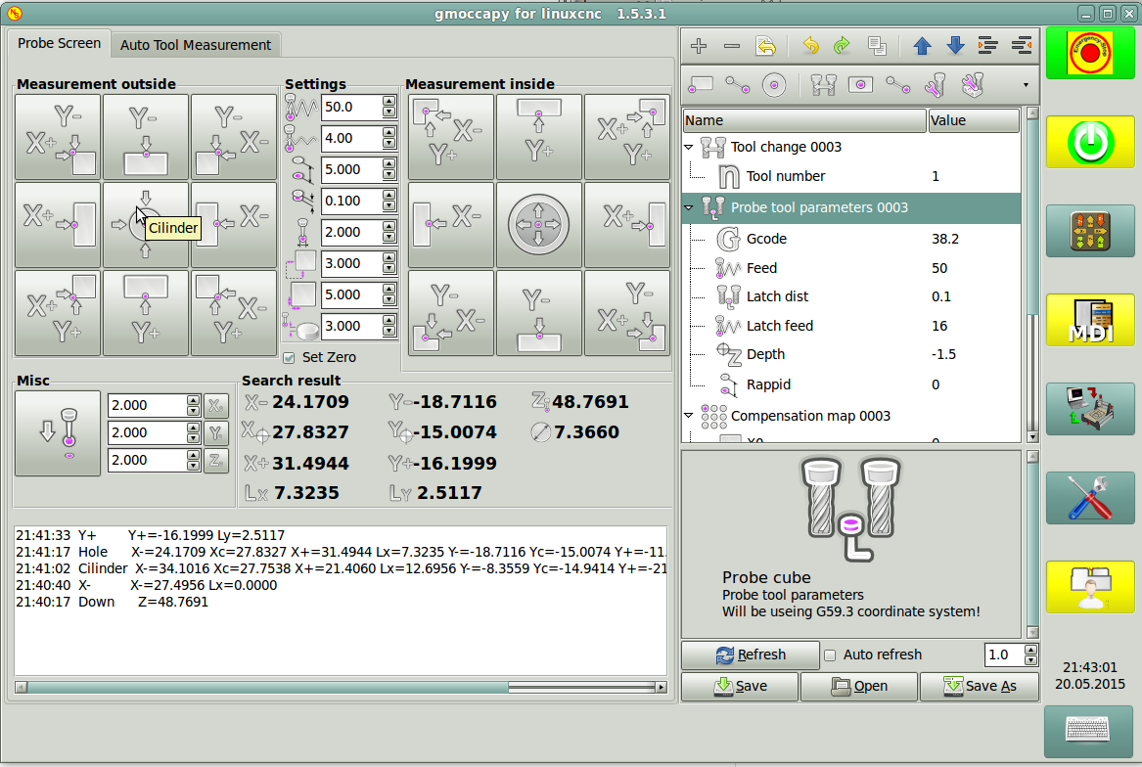Collapse Probe tool parameters 0003 node
Image resolution: width=1142 pixels, height=767 pixels.
pyautogui.click(x=689, y=207)
